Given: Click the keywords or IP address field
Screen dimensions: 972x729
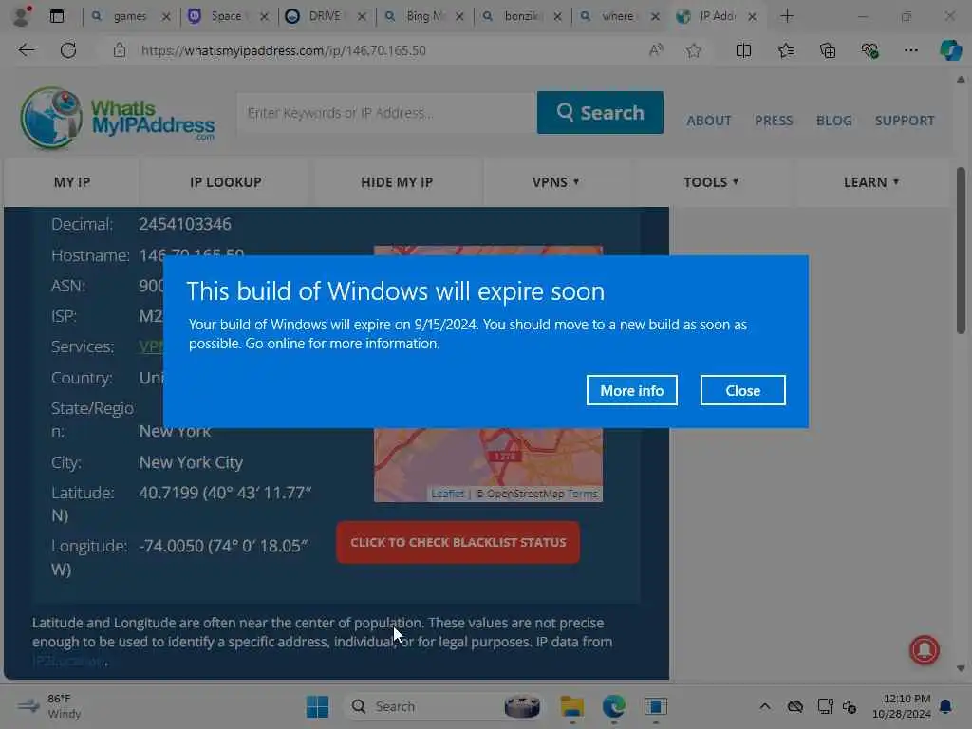Looking at the screenshot, I should [x=387, y=113].
